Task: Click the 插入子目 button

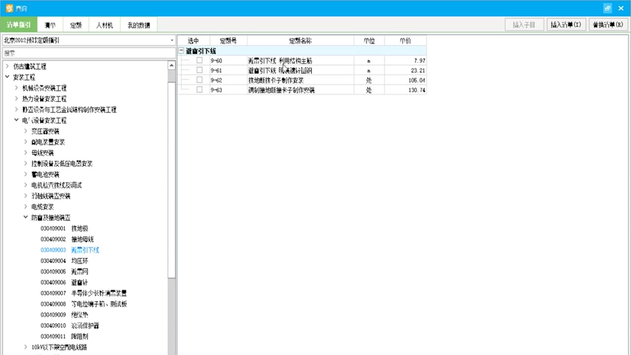Action: (x=525, y=25)
